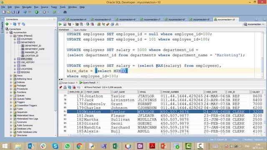This screenshot has width=267, height=150.
Task: Click the Run Statement green play icon
Action: tap(60, 24)
